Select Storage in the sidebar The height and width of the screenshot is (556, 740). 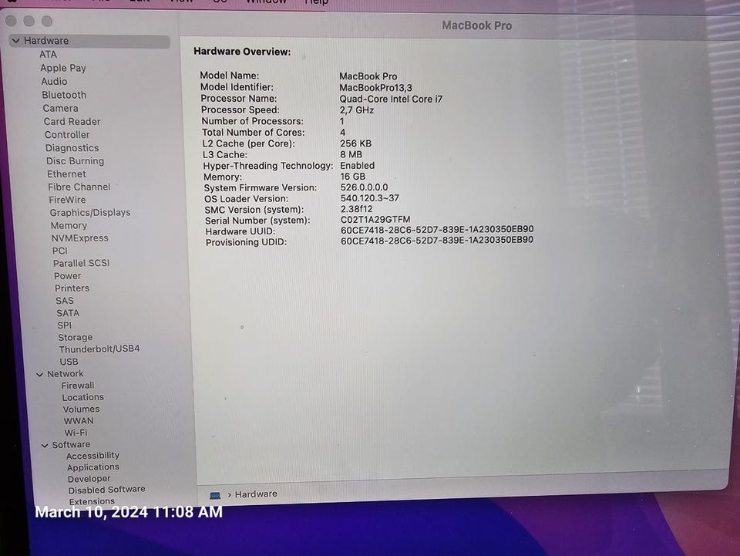[x=75, y=338]
